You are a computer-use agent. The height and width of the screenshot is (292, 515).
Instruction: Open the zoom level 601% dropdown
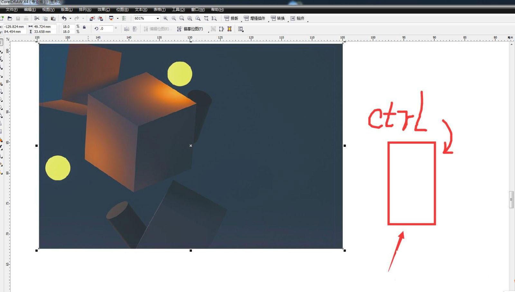point(158,19)
